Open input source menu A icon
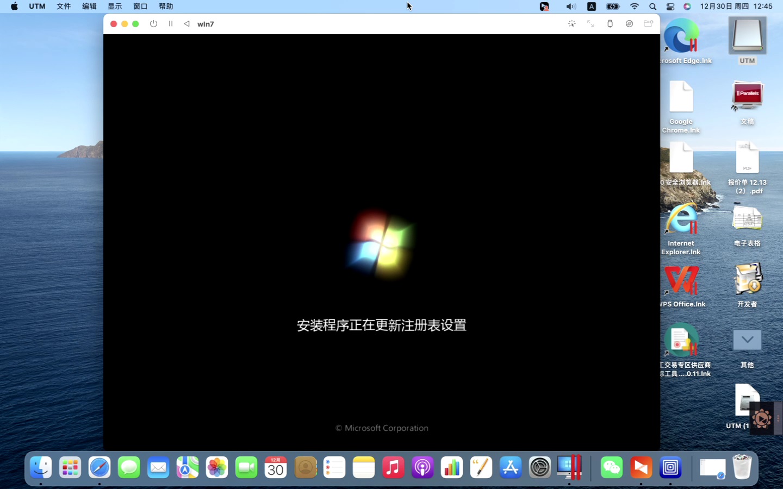Image resolution: width=783 pixels, height=489 pixels. [x=592, y=7]
